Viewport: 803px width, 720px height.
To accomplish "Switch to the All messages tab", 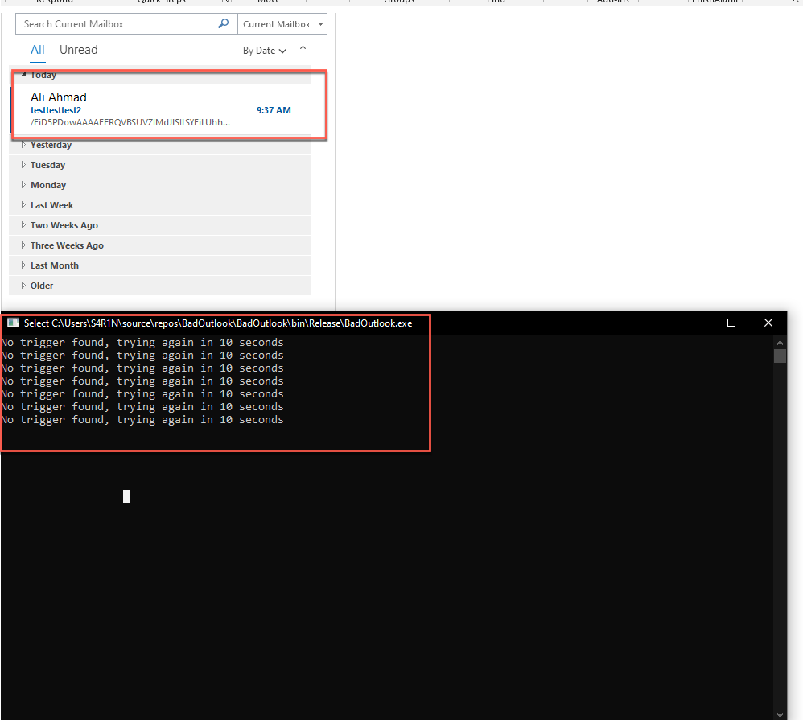I will coord(38,50).
